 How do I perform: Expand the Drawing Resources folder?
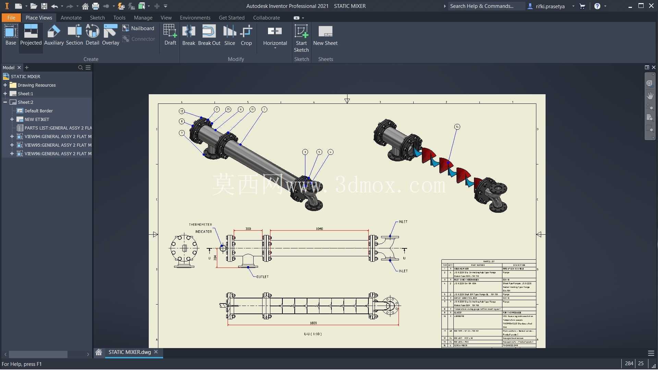[x=5, y=85]
